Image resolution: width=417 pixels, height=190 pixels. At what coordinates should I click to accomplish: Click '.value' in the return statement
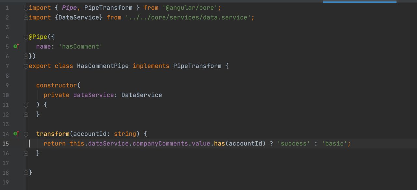pos(201,144)
